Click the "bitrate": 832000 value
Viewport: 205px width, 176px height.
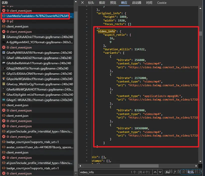139,110
